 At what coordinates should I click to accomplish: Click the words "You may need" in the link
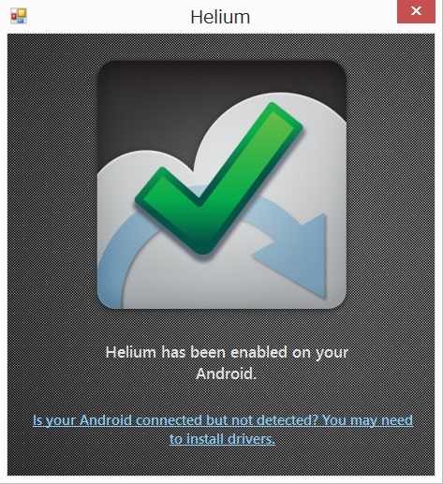pos(367,420)
